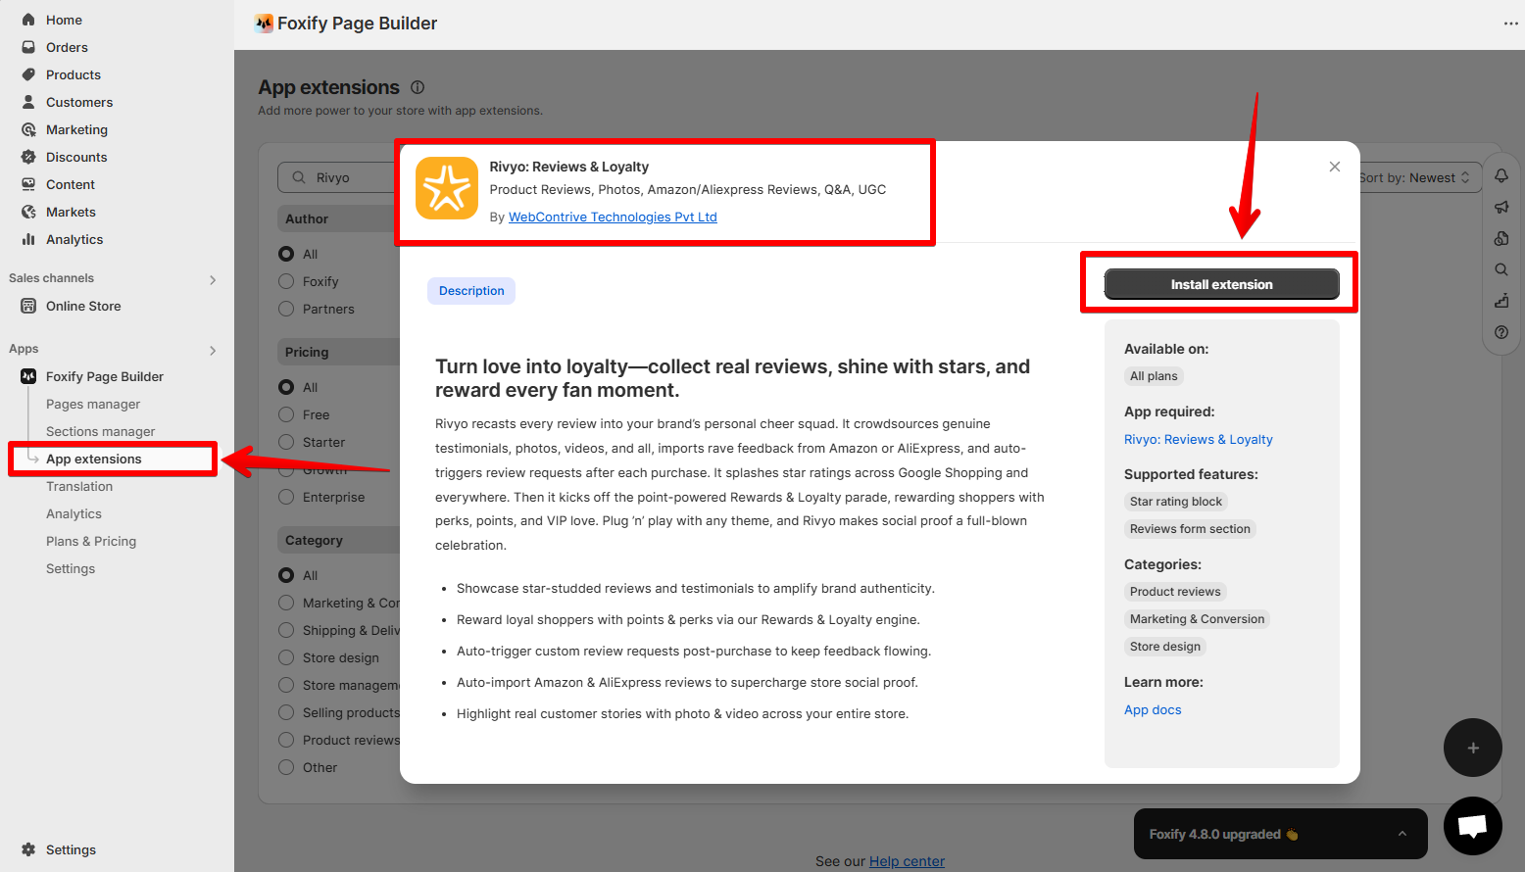Switch to the Description tab
This screenshot has width=1525, height=872.
471,291
